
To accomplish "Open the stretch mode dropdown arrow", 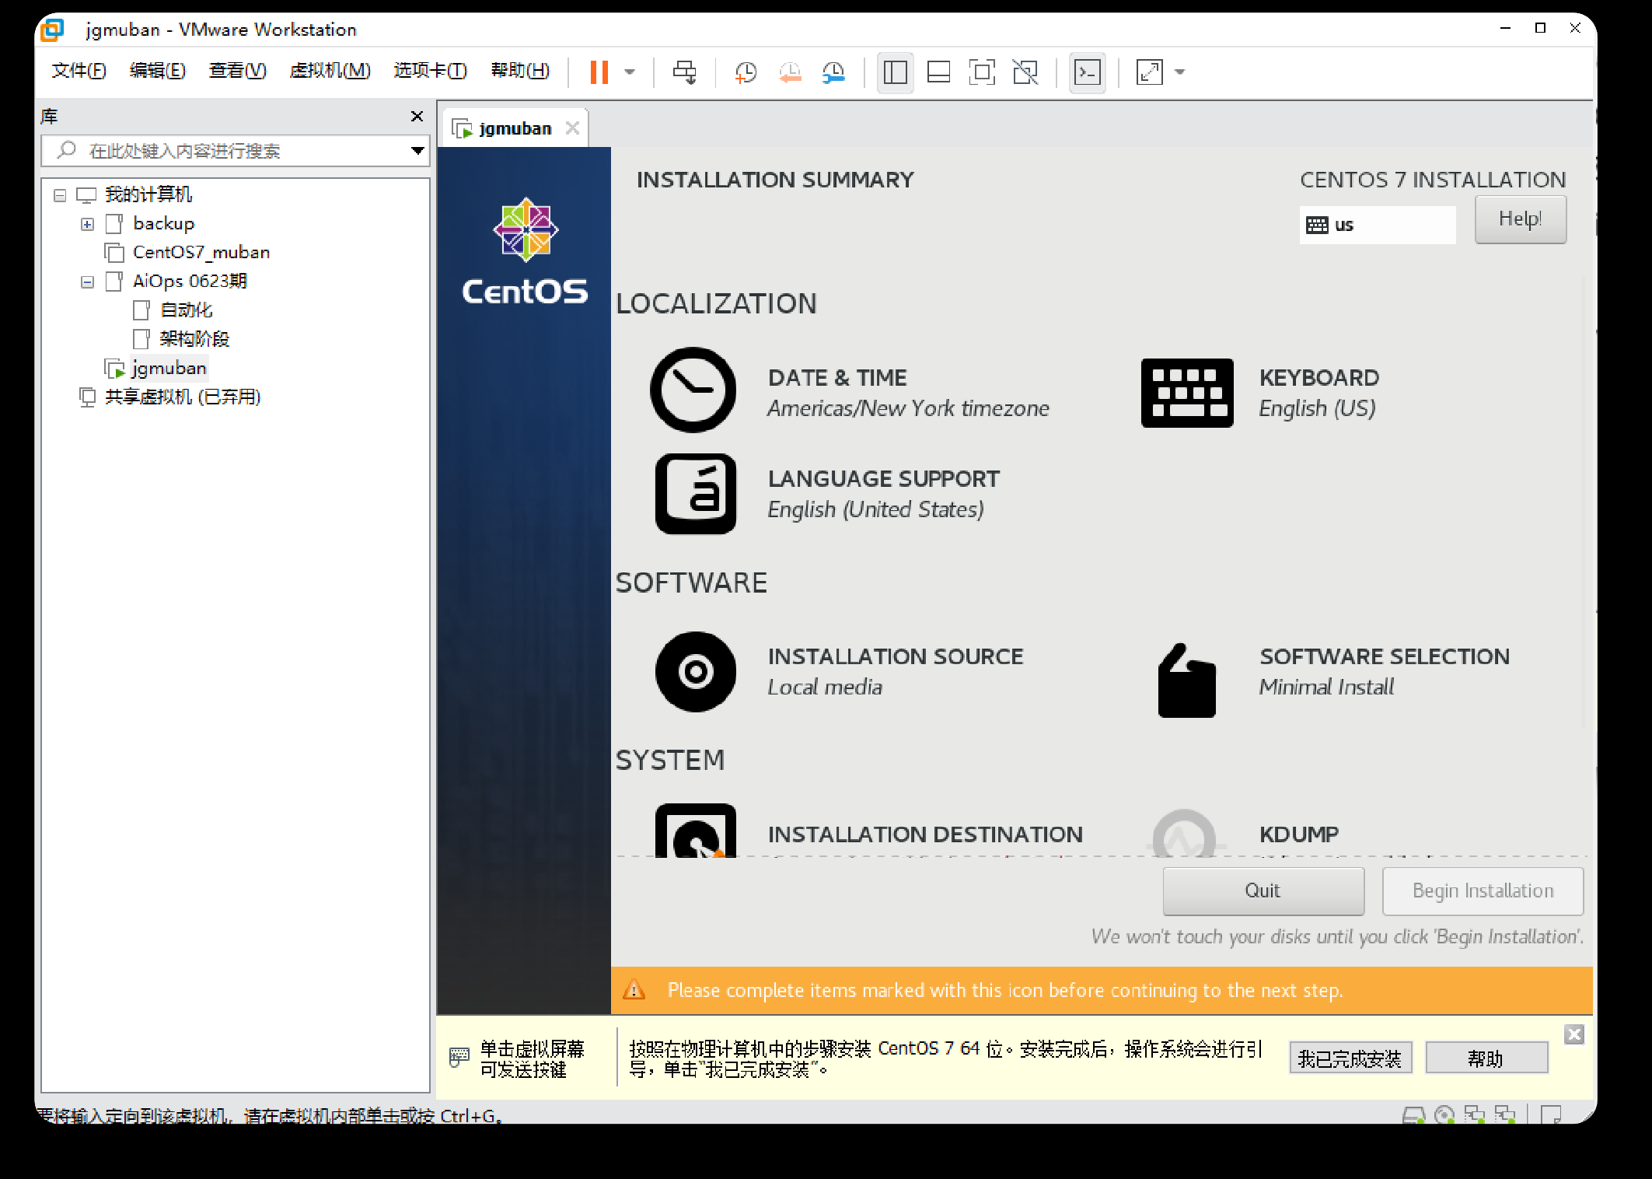I will point(1180,72).
